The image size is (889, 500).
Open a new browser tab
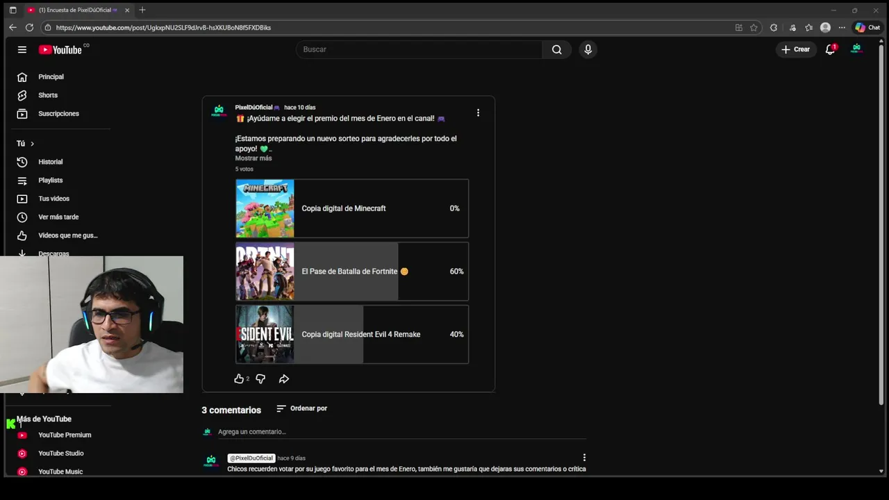pyautogui.click(x=142, y=10)
